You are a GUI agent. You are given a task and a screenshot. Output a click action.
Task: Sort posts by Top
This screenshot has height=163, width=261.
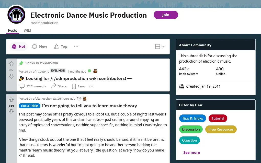(x=61, y=46)
